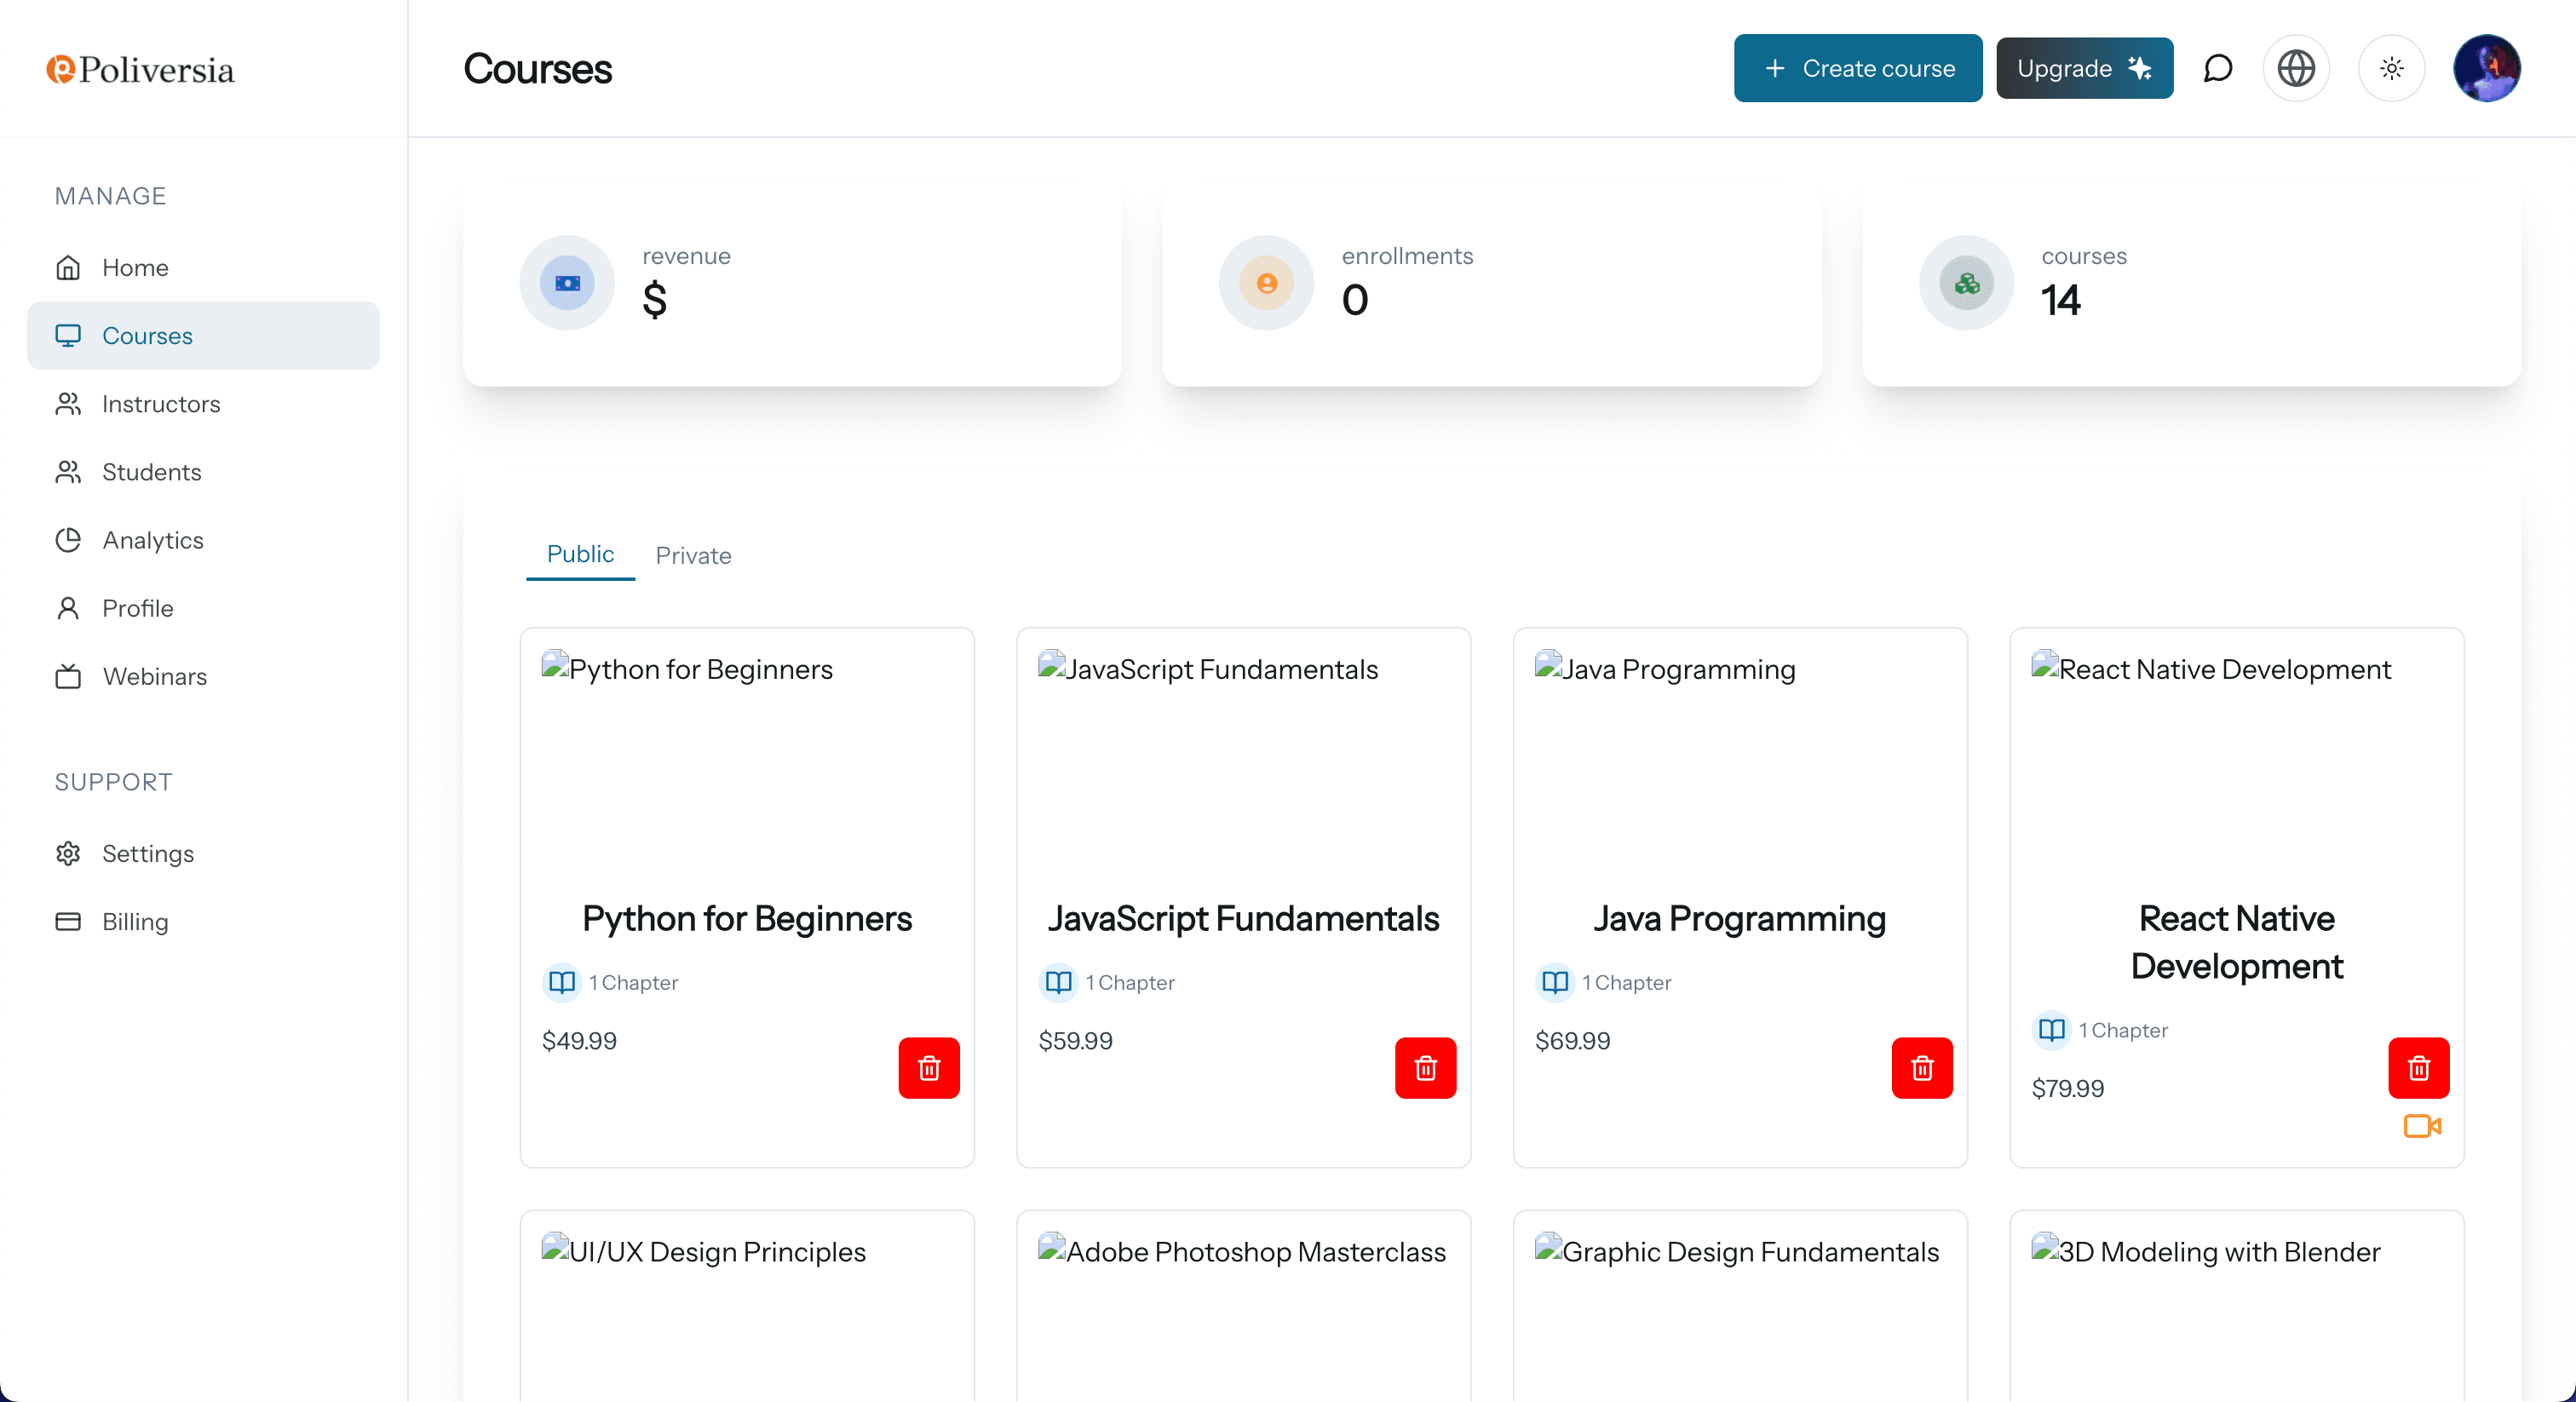
Task: Open the Students section
Action: point(203,471)
